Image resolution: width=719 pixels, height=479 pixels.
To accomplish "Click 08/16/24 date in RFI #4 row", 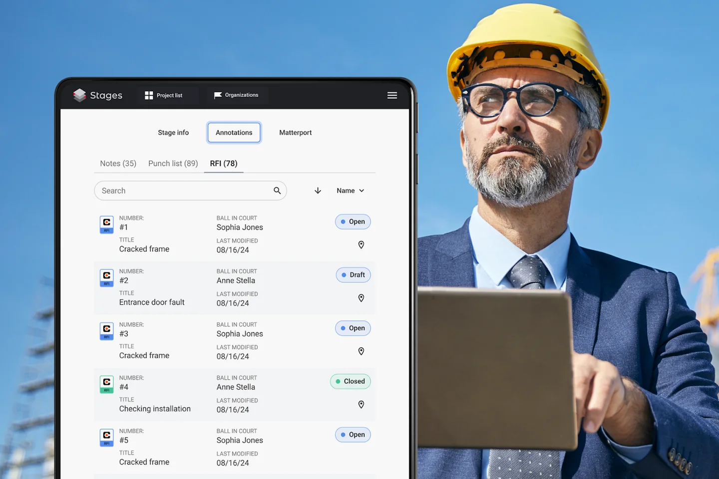I will click(233, 410).
